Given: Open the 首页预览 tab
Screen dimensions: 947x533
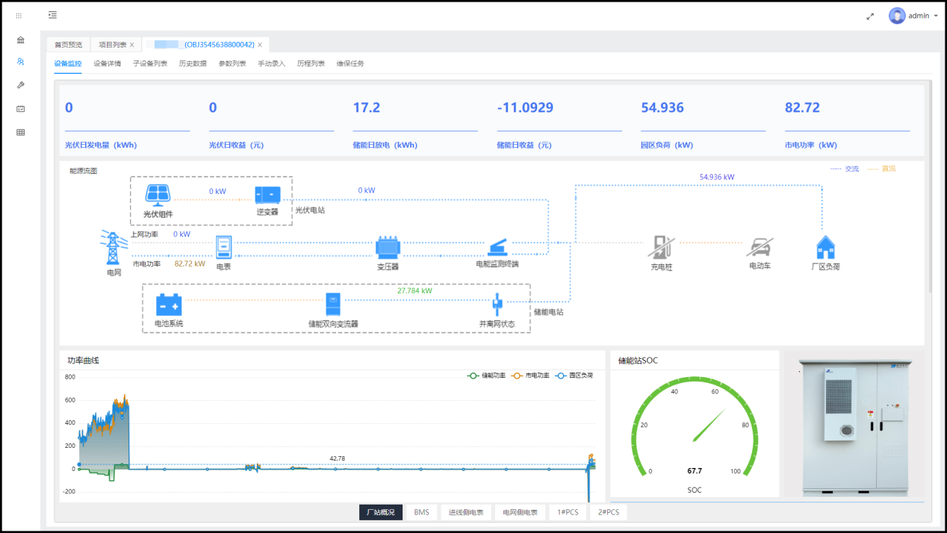Looking at the screenshot, I should [x=68, y=45].
